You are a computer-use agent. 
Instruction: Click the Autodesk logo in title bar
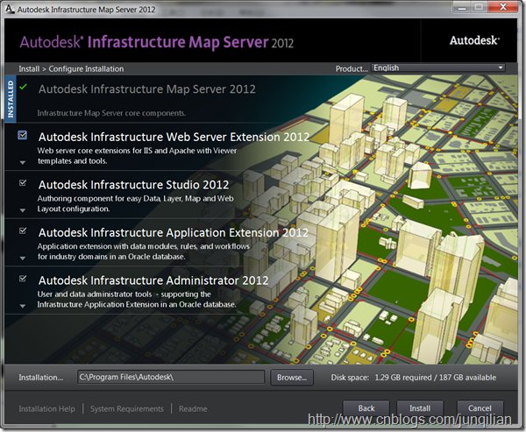[10, 9]
